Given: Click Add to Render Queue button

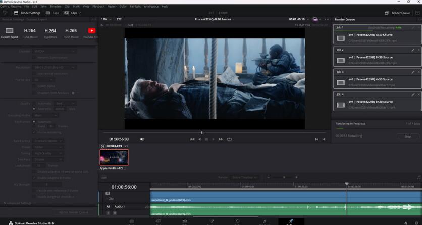Looking at the screenshot, I should click(73, 212).
